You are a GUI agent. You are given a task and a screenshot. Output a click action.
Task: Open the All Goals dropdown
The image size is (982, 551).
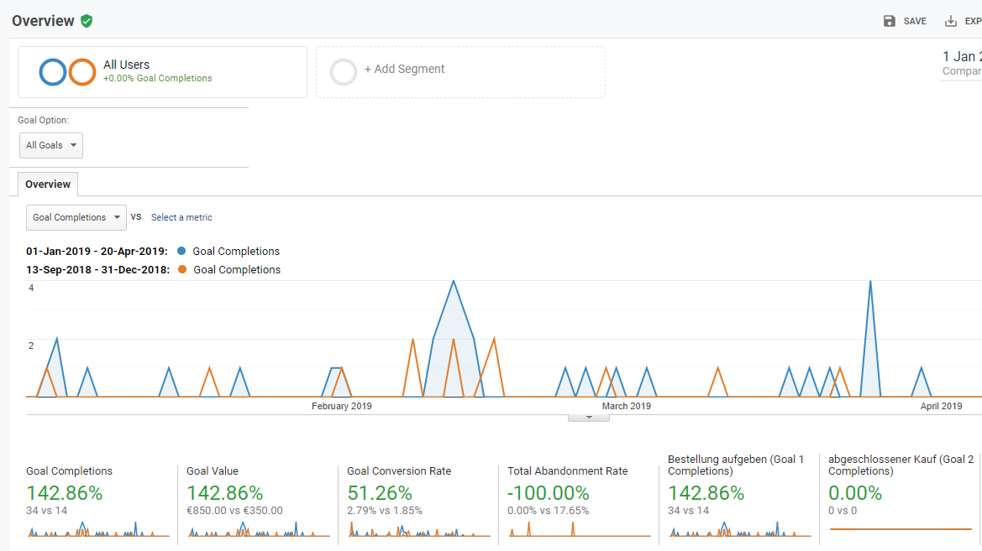[50, 145]
